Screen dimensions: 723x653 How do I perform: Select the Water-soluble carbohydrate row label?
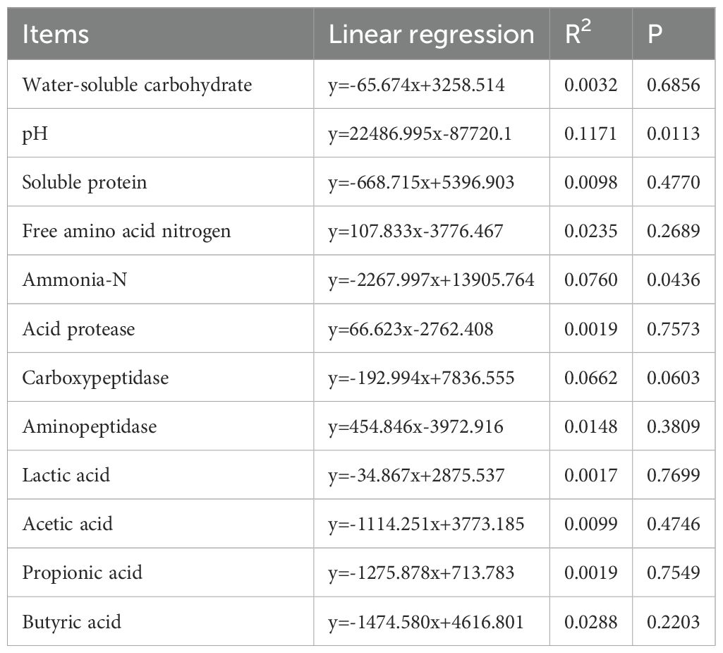[137, 85]
